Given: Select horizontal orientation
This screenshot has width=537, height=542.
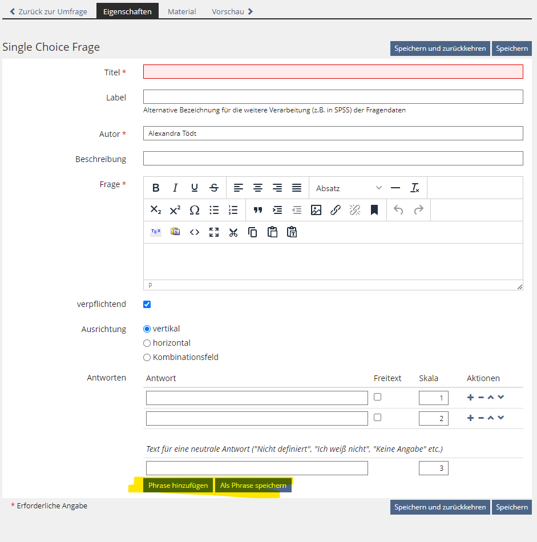Looking at the screenshot, I should [x=147, y=343].
